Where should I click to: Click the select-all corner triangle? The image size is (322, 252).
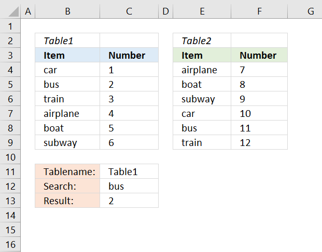coord(10,10)
